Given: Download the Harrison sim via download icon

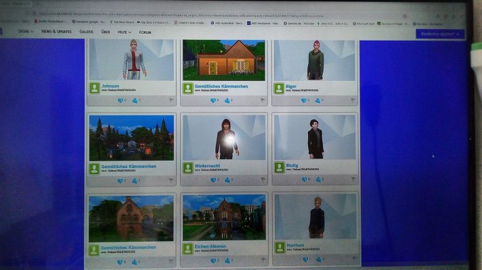Looking at the screenshot, I should tap(319, 260).
